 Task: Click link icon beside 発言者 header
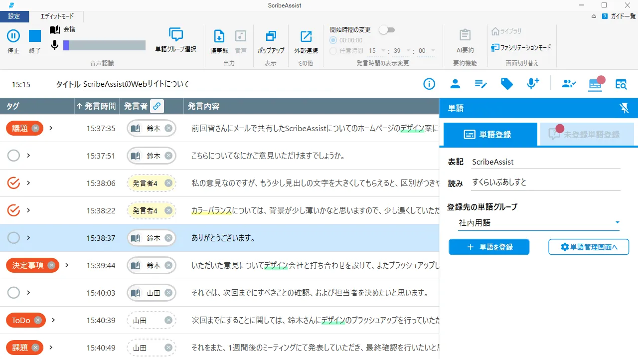tap(157, 106)
